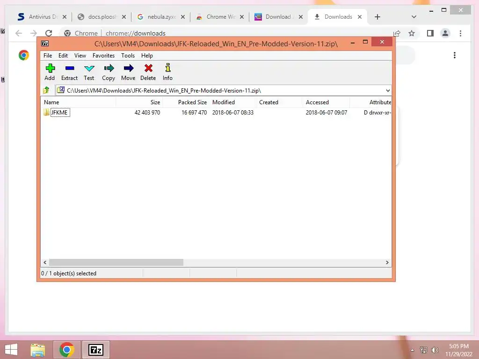
Task: Click the 7z logo in title bar
Action: point(45,43)
